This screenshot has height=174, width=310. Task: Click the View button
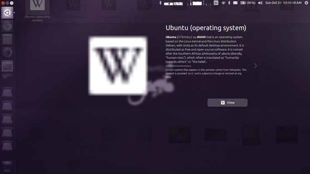click(x=227, y=102)
